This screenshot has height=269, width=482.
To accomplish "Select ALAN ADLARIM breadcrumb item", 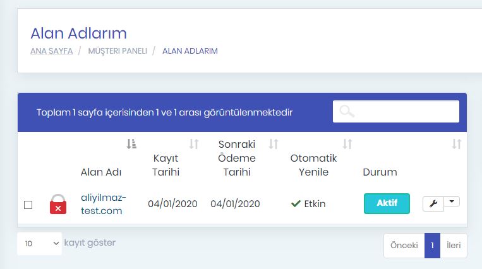I will click(x=190, y=51).
